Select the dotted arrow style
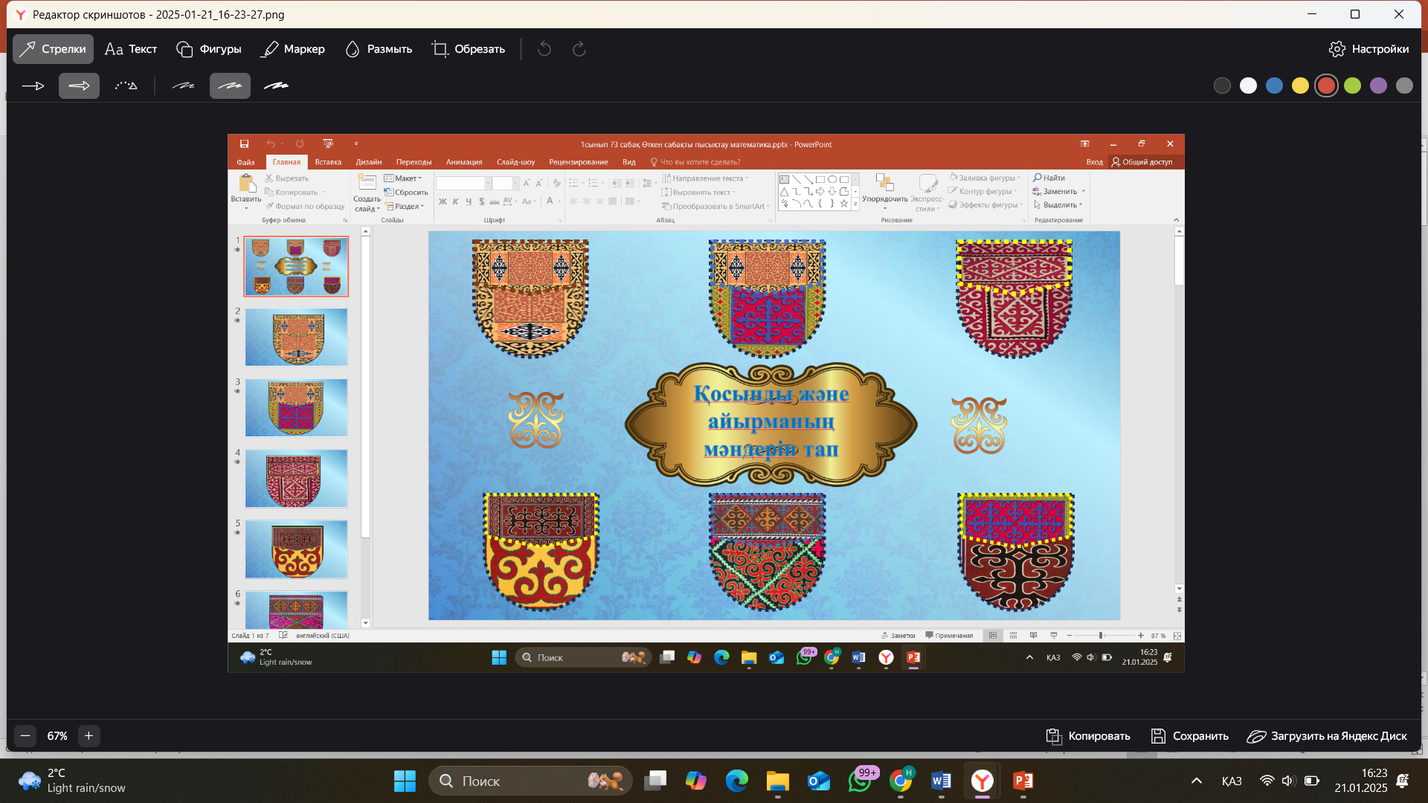This screenshot has width=1428, height=803. pyautogui.click(x=126, y=86)
